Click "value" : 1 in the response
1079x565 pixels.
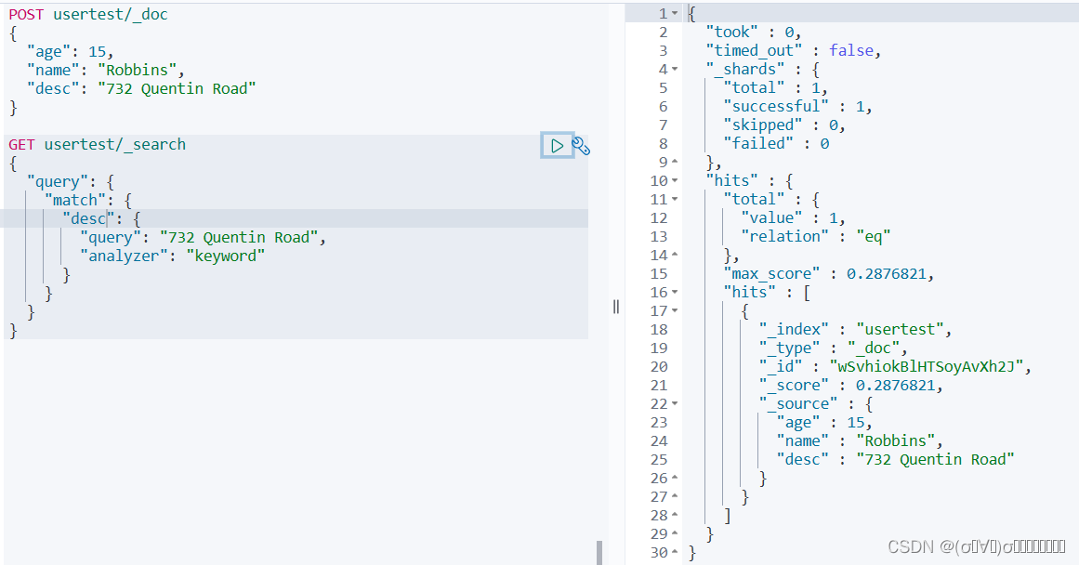(x=794, y=218)
